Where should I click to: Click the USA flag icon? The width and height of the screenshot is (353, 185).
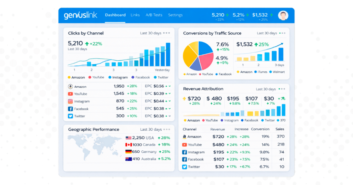128,138
